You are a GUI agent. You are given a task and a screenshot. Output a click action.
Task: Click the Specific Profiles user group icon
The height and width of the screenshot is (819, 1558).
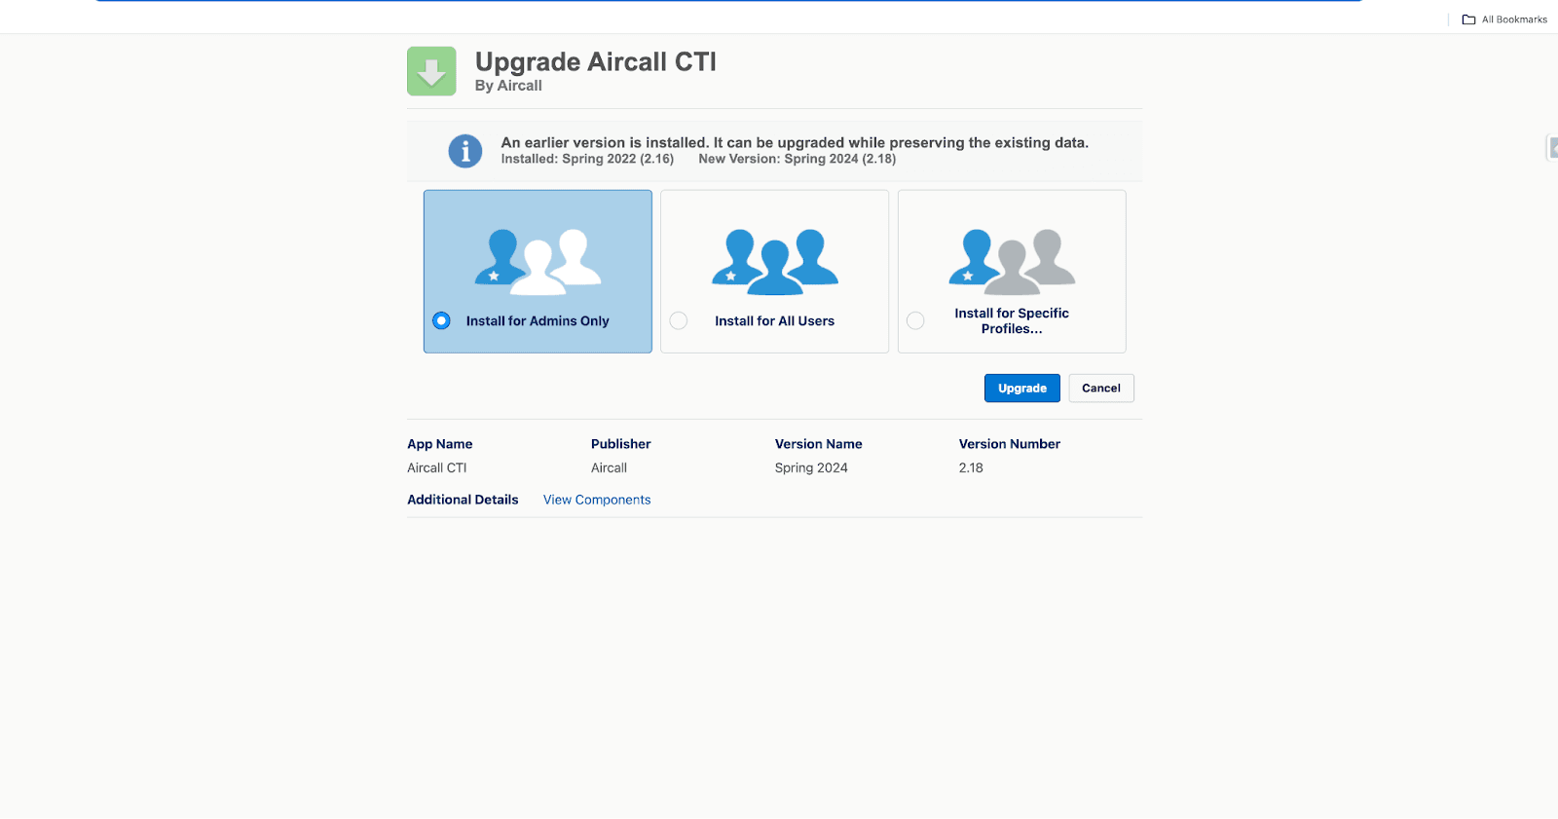(1012, 261)
